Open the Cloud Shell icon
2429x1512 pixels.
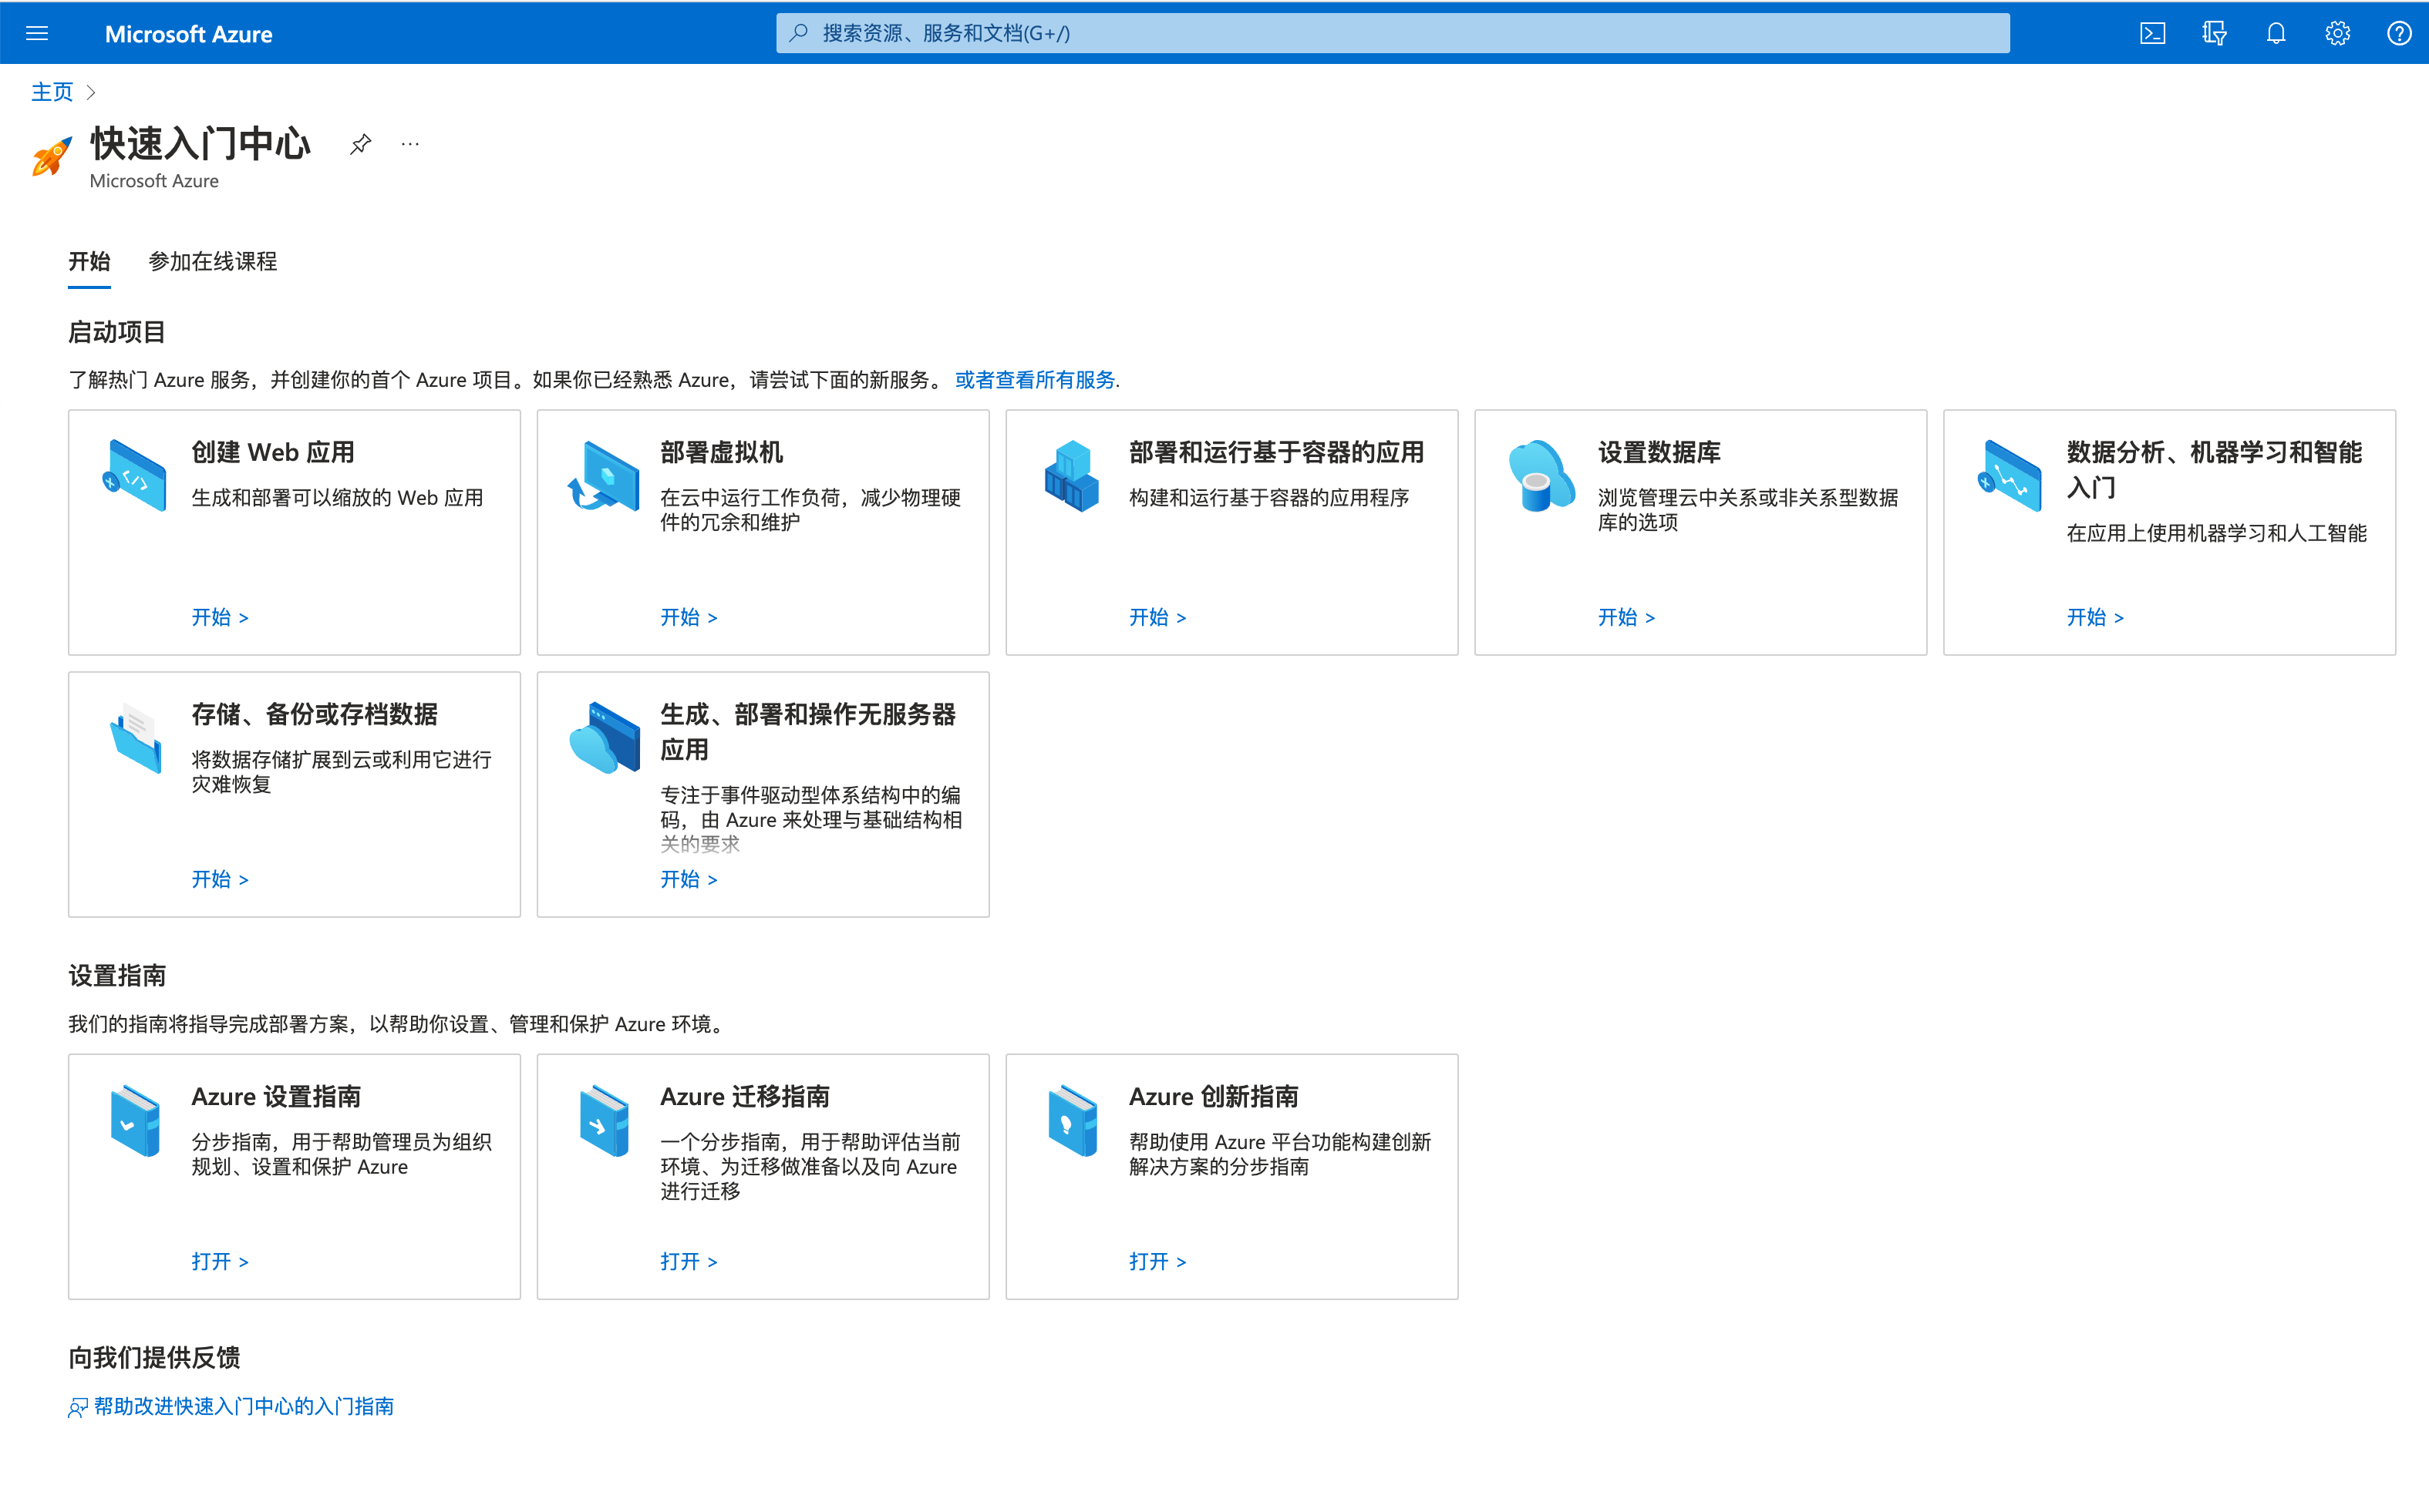tap(2152, 33)
